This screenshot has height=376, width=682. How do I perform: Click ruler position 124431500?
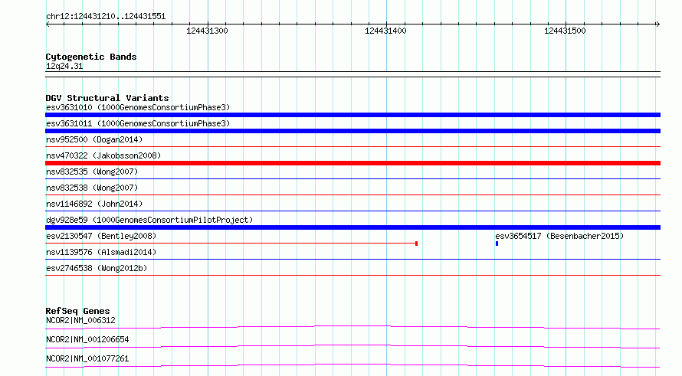click(x=565, y=31)
